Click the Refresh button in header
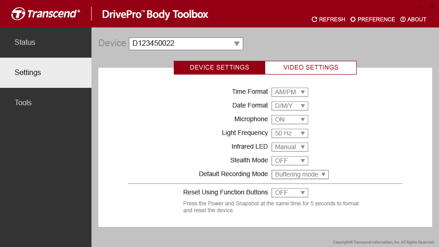This screenshot has height=247, width=439. pyautogui.click(x=328, y=19)
